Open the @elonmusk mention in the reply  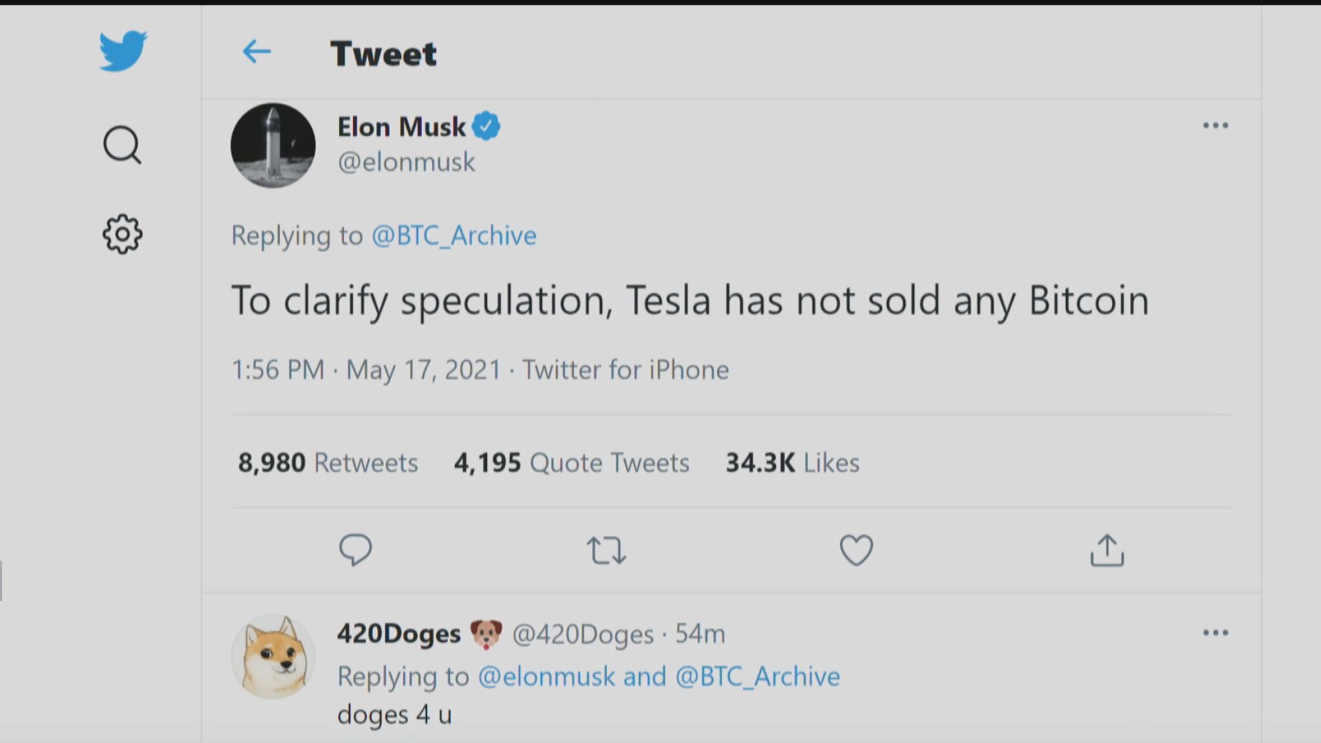[x=546, y=676]
